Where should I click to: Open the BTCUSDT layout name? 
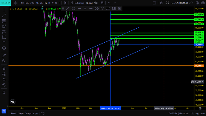click(180, 3)
